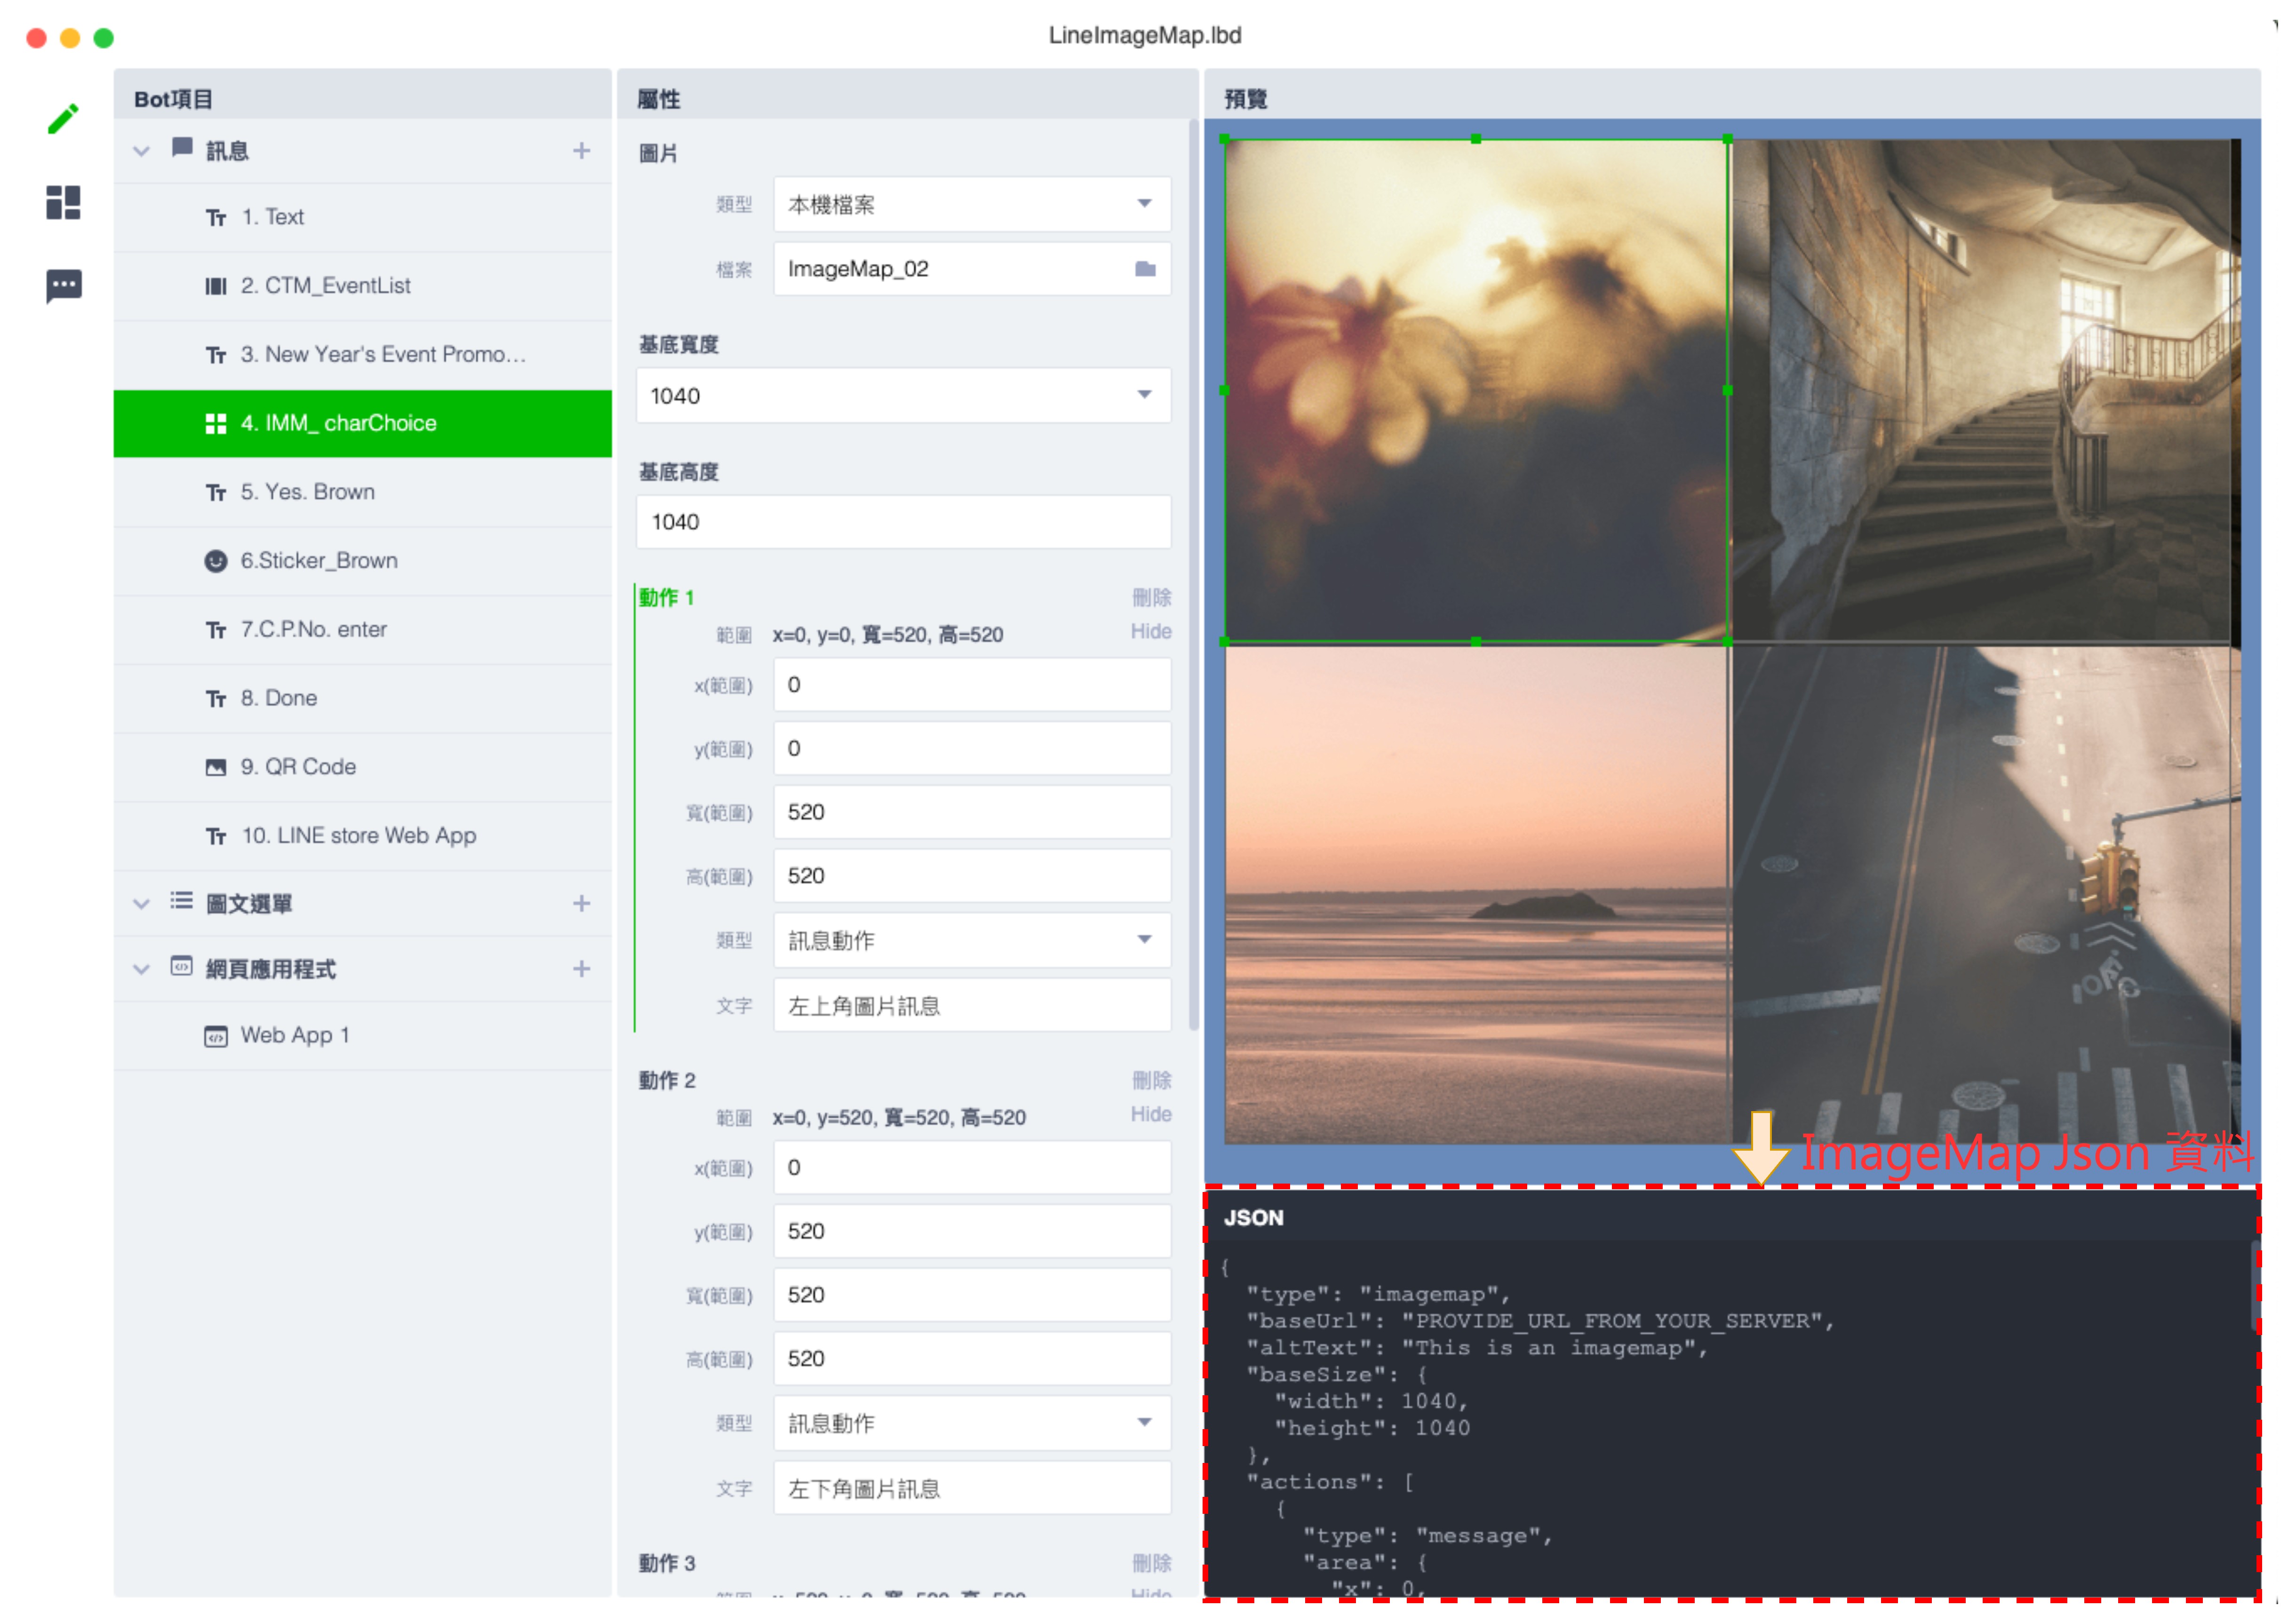Add a new rich menu item
This screenshot has width=2296, height=1622.
pos(581,904)
